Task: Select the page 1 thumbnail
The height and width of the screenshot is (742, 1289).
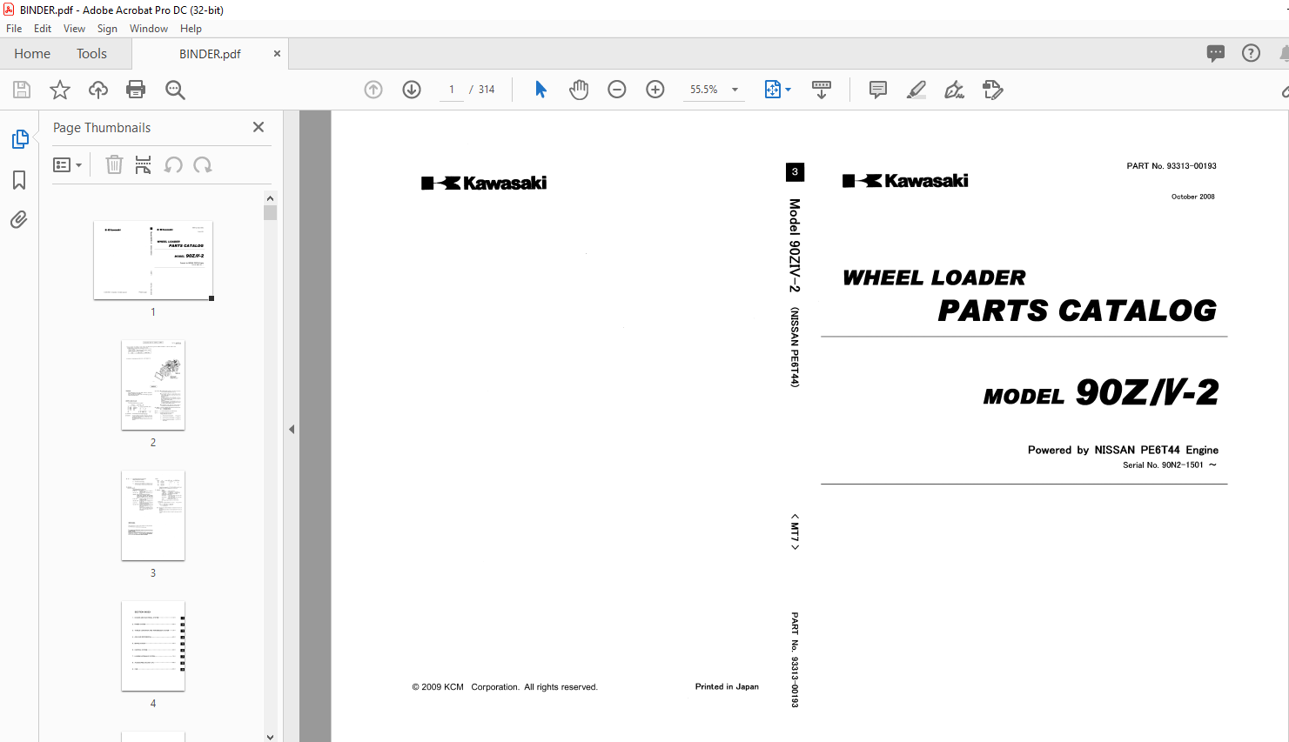Action: 153,260
